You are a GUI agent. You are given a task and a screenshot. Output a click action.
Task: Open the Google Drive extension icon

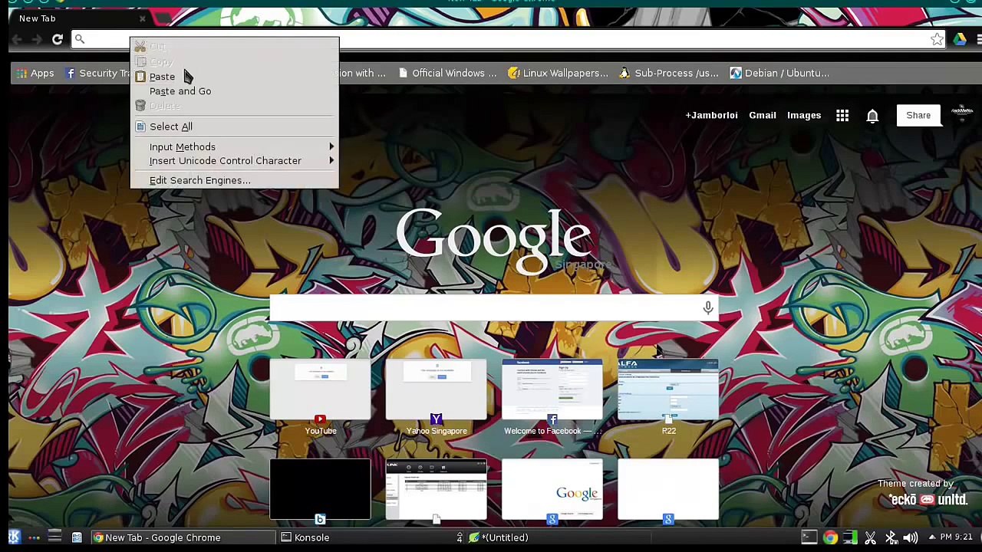[x=960, y=39]
